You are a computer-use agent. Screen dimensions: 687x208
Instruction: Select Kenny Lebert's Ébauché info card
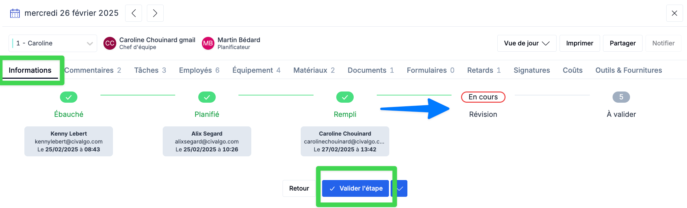click(69, 142)
